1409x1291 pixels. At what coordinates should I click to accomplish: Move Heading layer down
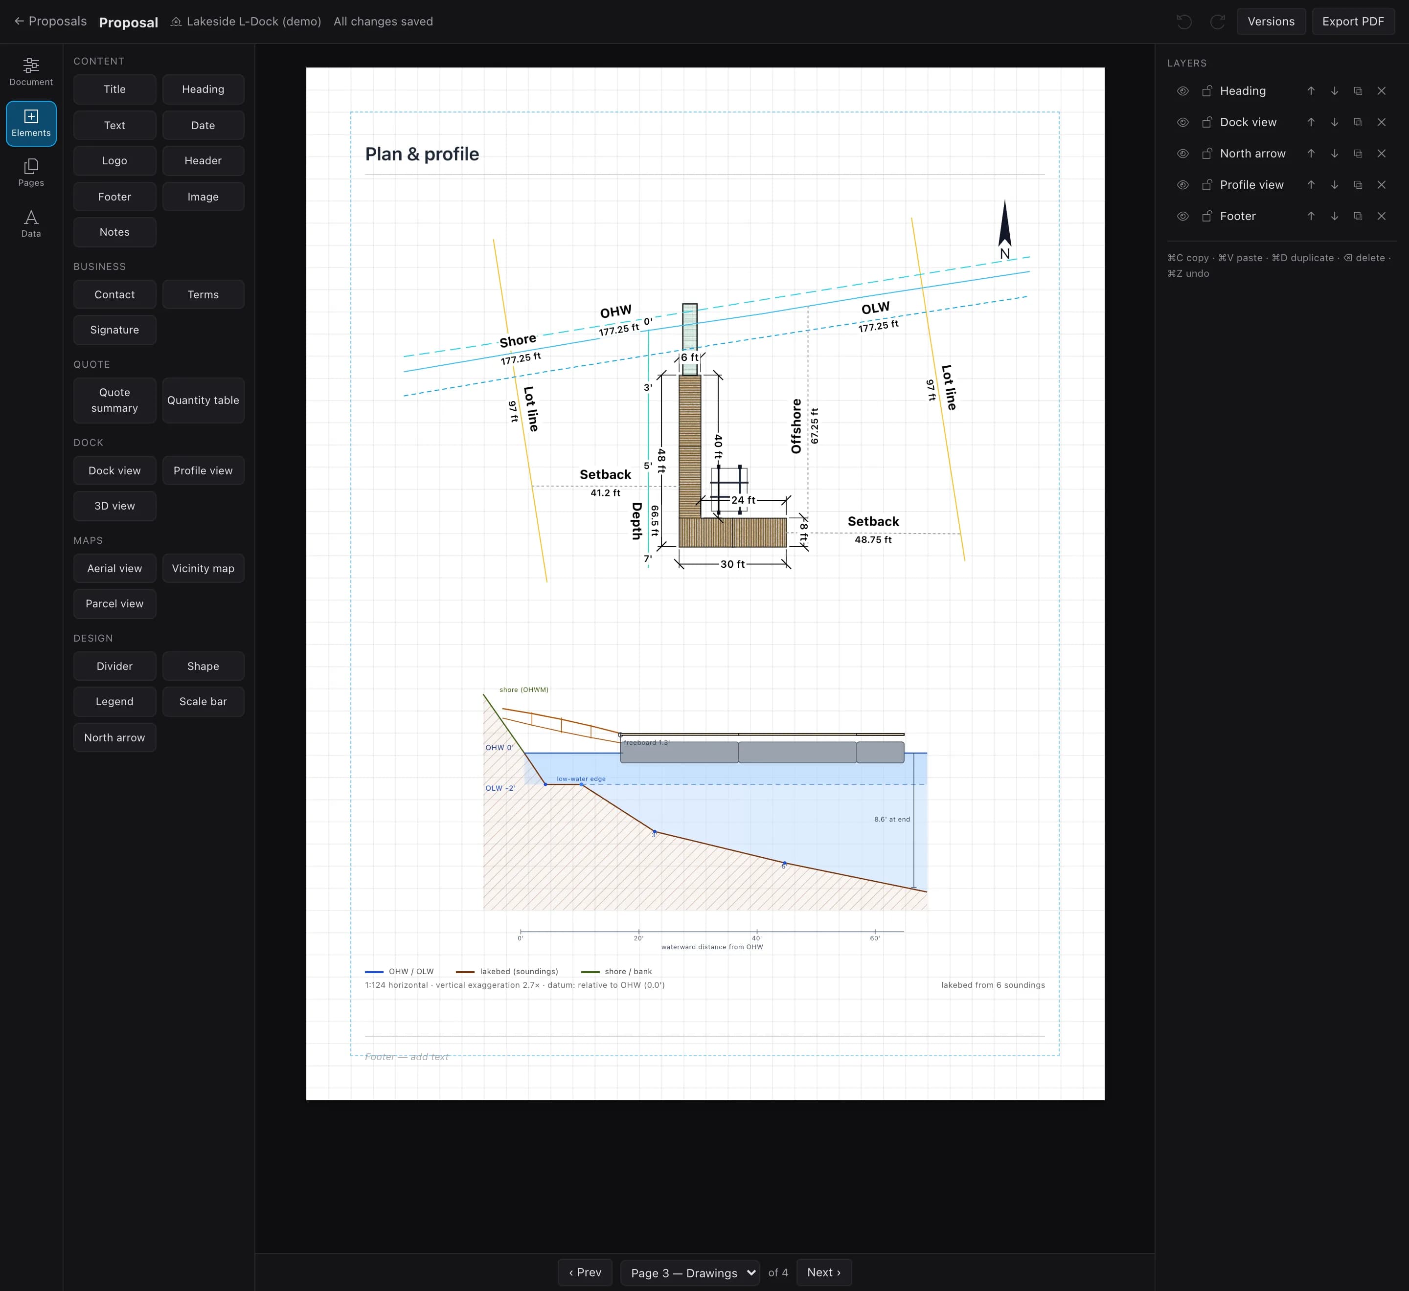click(1334, 91)
